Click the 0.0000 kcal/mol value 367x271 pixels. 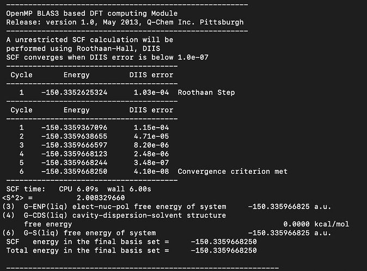(316, 224)
